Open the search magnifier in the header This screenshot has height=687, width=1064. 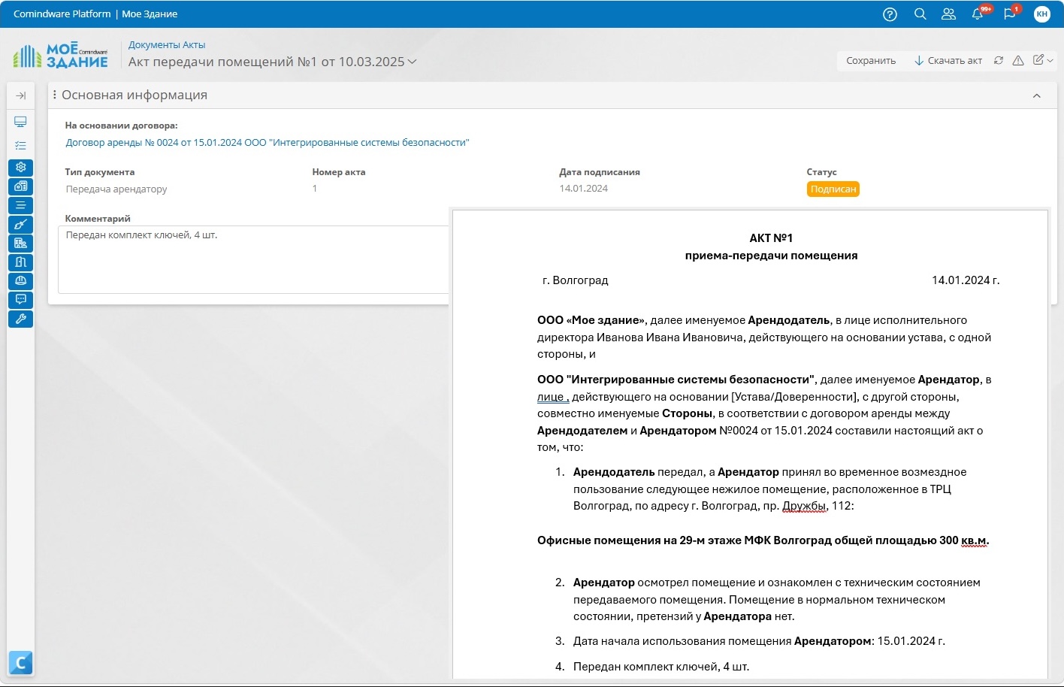point(920,14)
